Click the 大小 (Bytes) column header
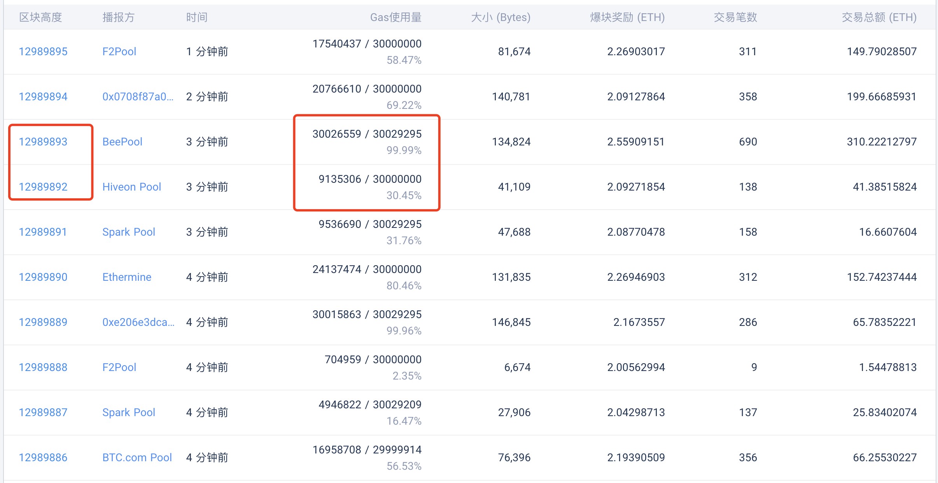Image resolution: width=938 pixels, height=483 pixels. pos(501,17)
